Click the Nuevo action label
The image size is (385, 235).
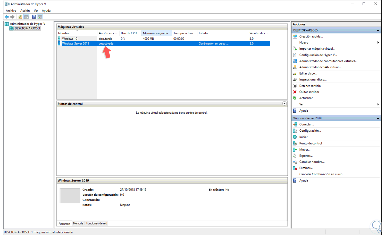(x=304, y=42)
